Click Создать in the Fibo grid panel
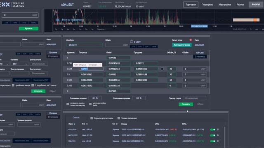Viewport: 264px width, 148px height. [186, 104]
